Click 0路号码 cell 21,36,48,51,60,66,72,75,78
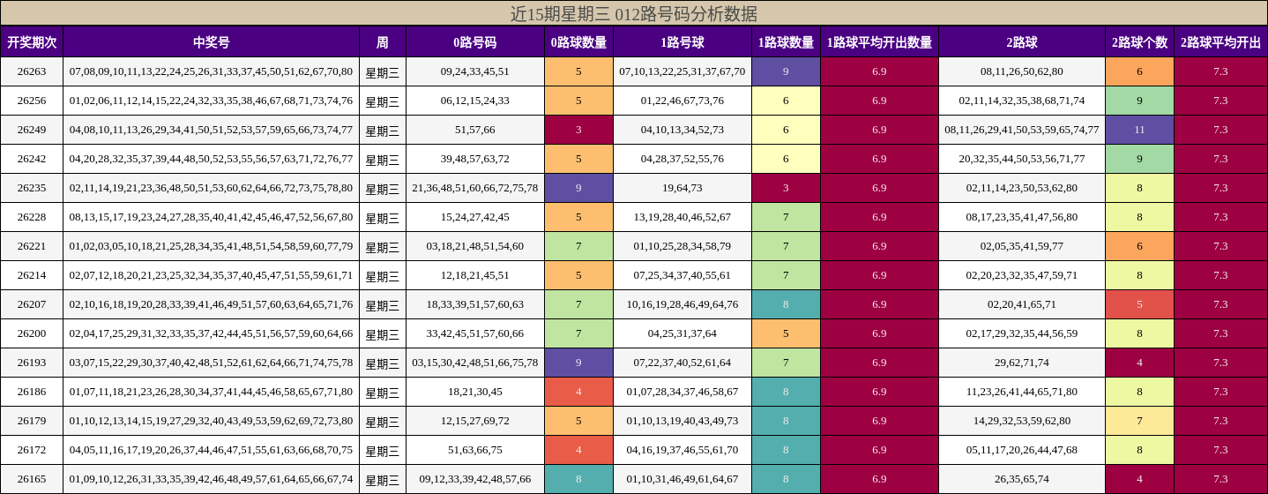 (x=475, y=188)
